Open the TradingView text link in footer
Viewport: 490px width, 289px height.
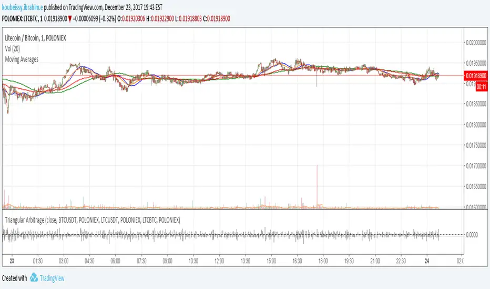(x=52, y=278)
